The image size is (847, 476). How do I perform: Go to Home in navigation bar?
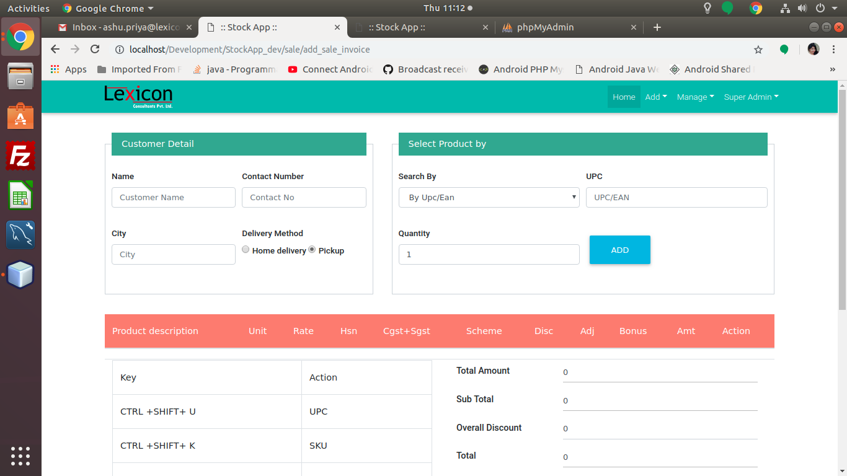624,97
